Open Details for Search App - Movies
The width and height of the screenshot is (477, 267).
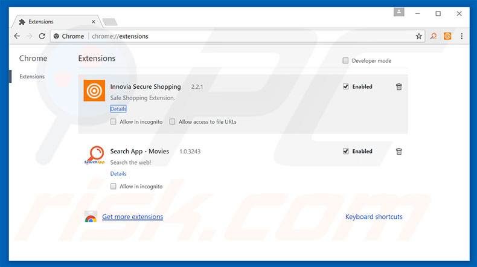tap(118, 173)
